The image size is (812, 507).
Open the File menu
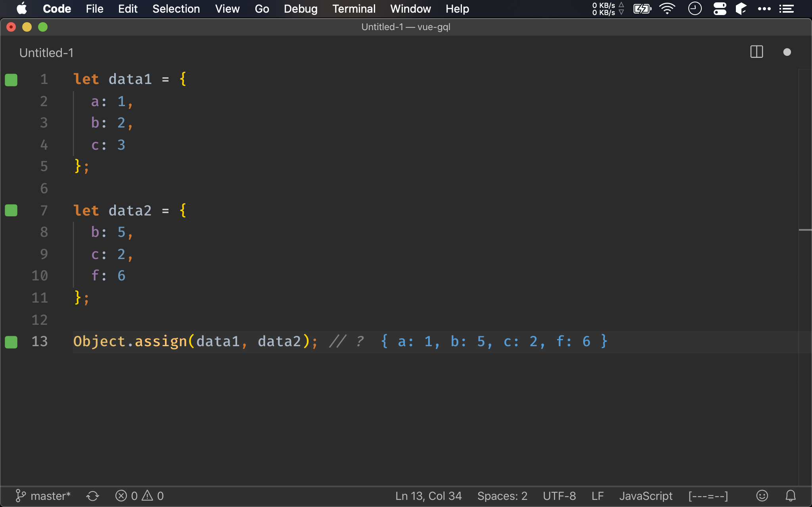94,9
